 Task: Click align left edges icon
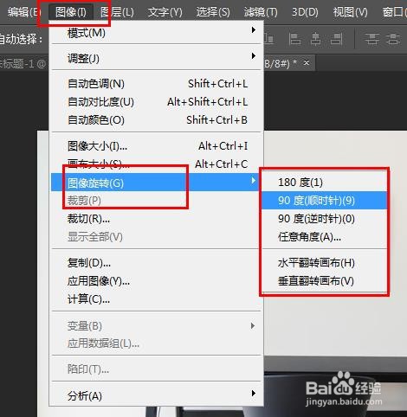pyautogui.click(x=294, y=39)
